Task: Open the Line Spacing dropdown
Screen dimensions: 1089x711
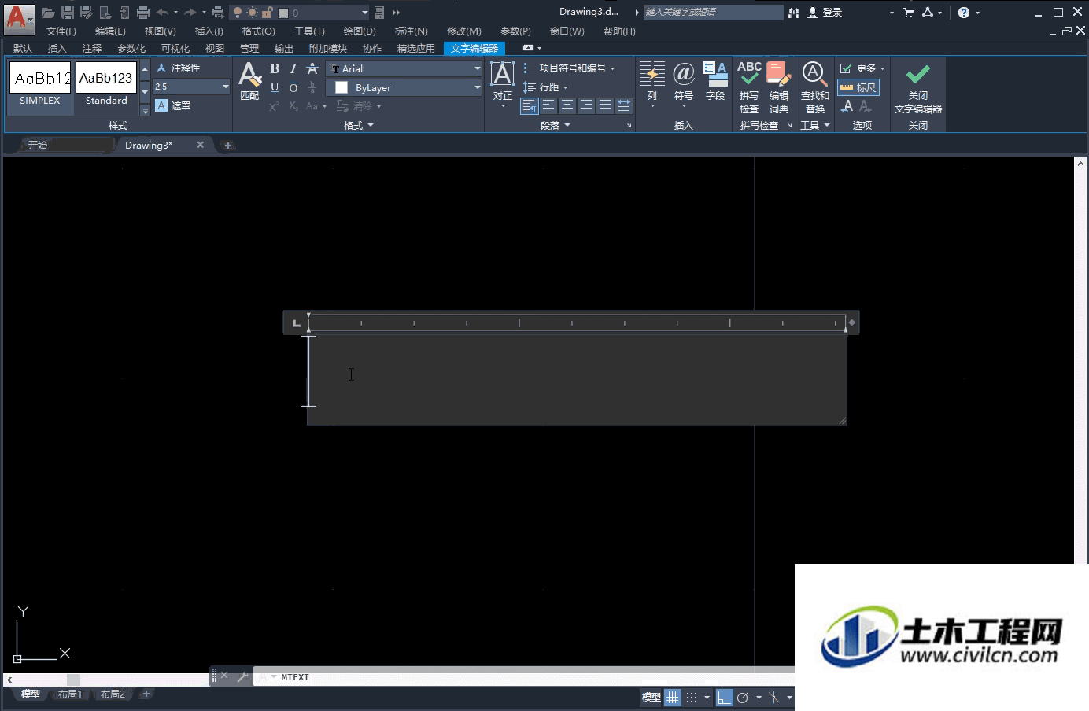Action: [x=545, y=87]
